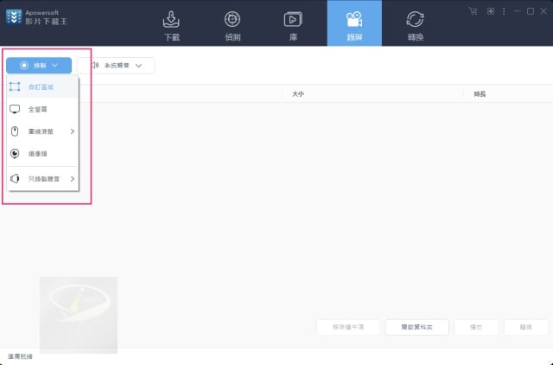The width and height of the screenshot is (553, 365).
Task: Click the Apowersoft 影片下載王 logo
Action: coord(36,17)
